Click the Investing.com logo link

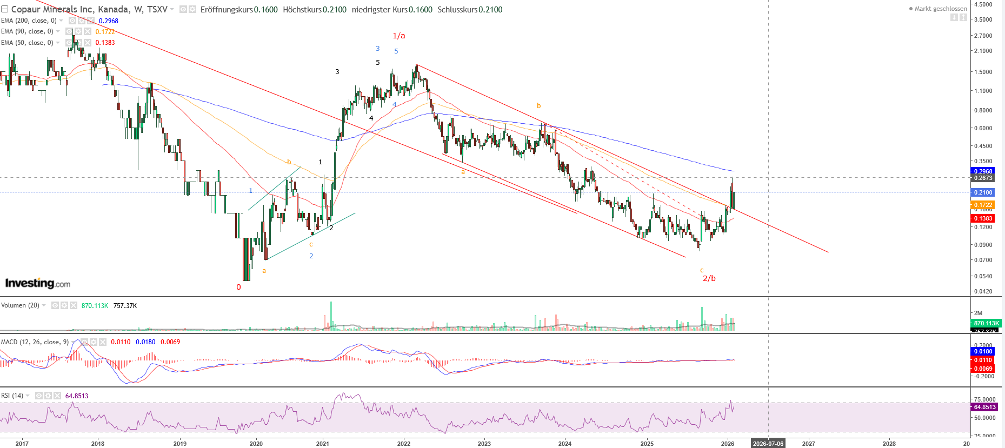38,283
